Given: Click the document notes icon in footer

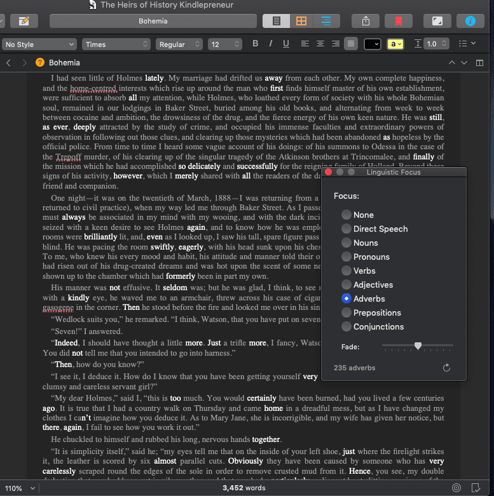Looking at the screenshot, I should (x=476, y=488).
